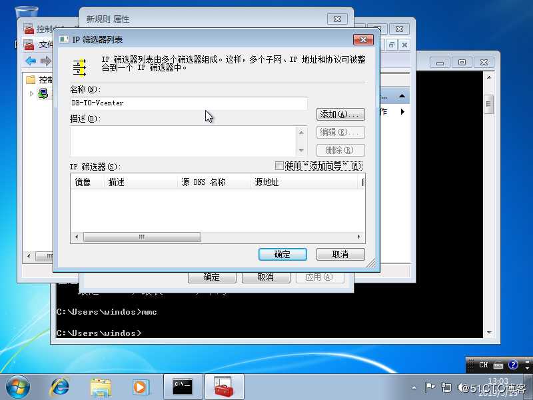Collapse the MMC actions pane section arrow
533x400 pixels.
[402, 96]
